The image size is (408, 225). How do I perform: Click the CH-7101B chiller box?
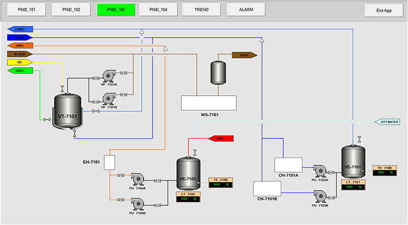(267, 189)
